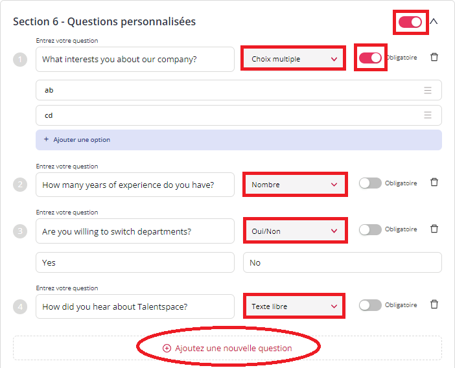Delete question 1 with its trash icon
Viewport: 455px width, 368px height.
click(434, 57)
